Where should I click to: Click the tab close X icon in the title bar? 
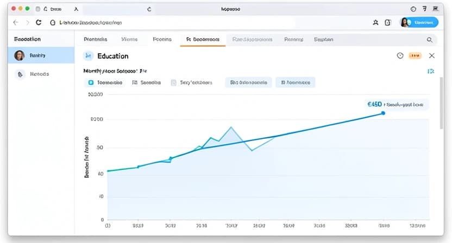click(76, 9)
